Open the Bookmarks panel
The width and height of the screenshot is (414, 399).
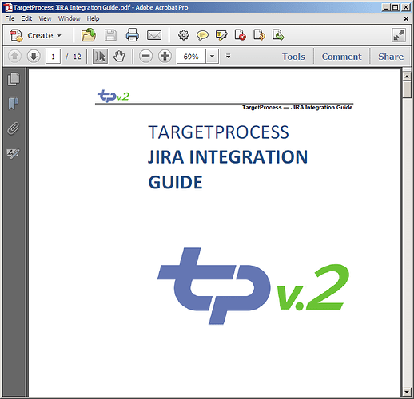14,104
